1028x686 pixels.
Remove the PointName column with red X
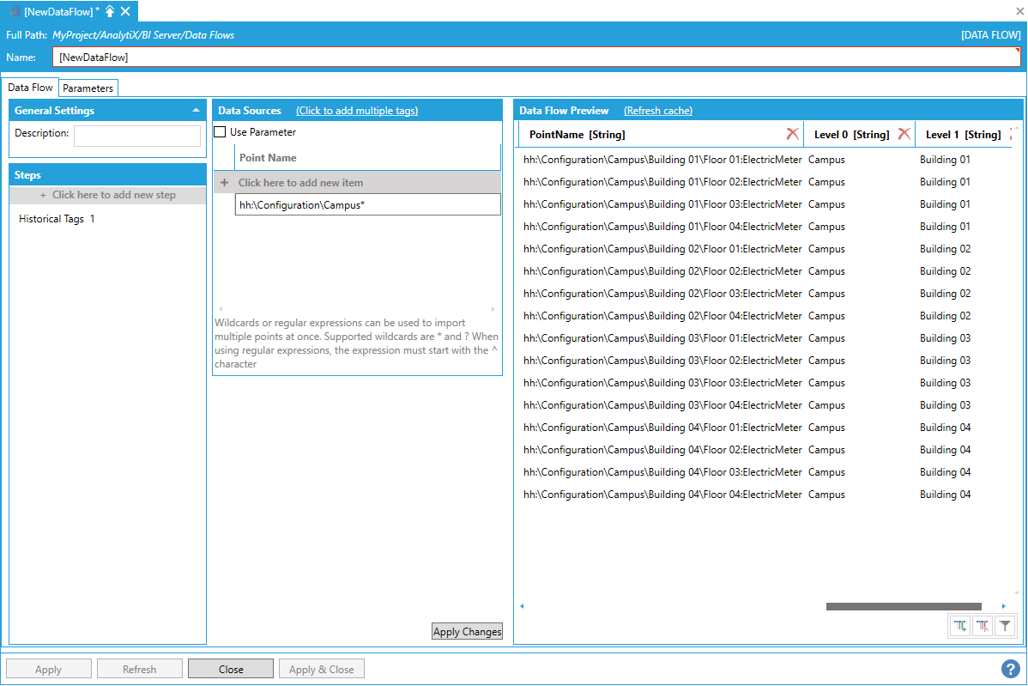coord(792,134)
